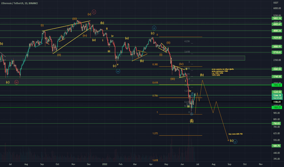Select the 4000.24 price level label
284x167 pixels.
click(277, 31)
